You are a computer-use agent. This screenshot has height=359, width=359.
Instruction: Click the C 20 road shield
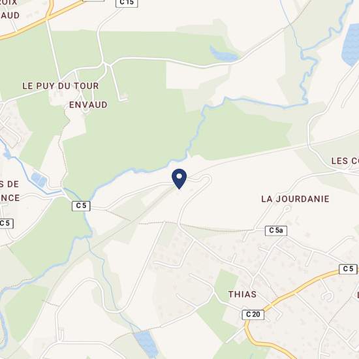253,315
